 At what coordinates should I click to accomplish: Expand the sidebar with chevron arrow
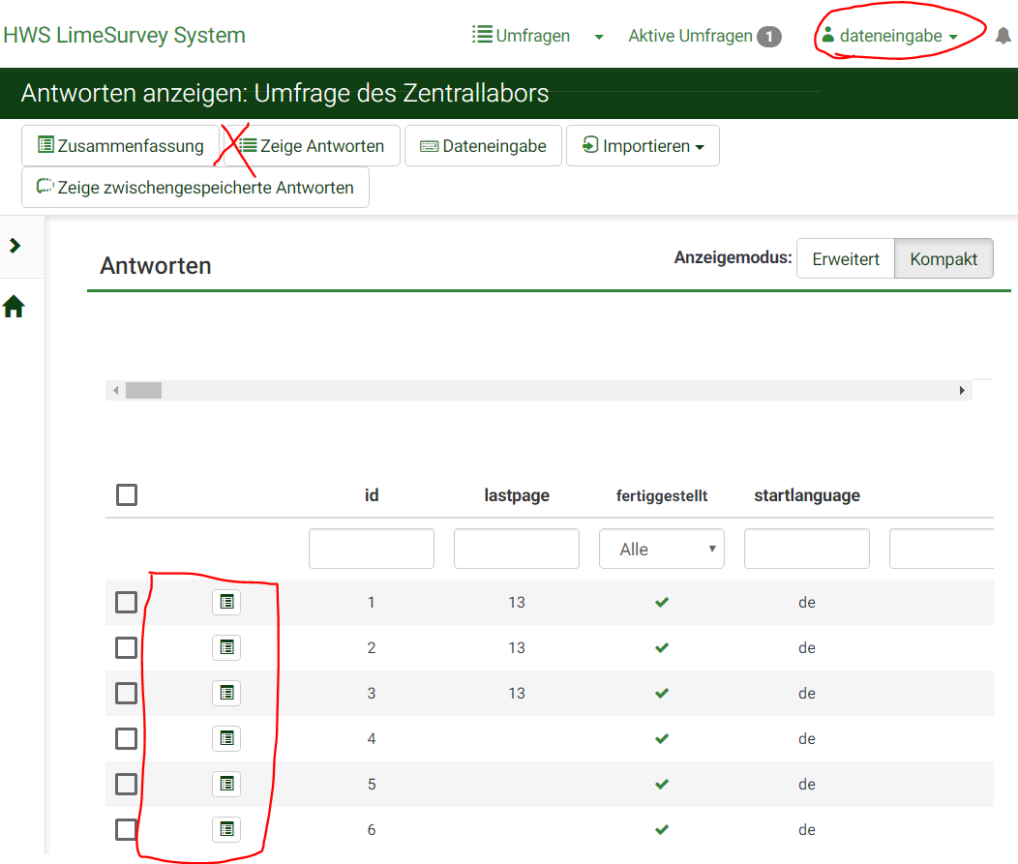[15, 246]
